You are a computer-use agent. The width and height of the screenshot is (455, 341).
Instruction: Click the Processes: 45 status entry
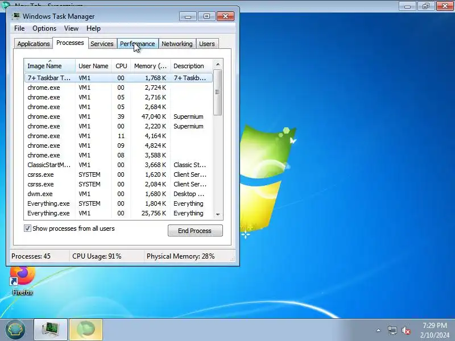pyautogui.click(x=40, y=256)
